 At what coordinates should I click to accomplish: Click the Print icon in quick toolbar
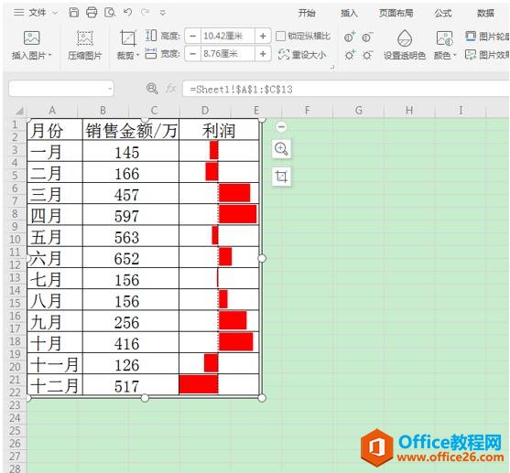tap(92, 13)
